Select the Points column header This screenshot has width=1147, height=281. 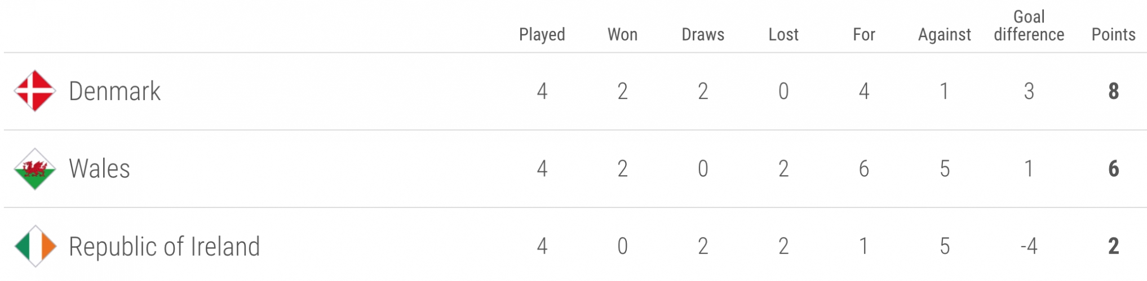[1114, 34]
